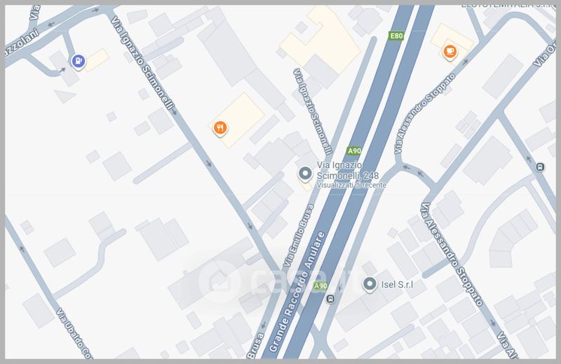Click the bus stop icon beside Isel S.r.l
The width and height of the screenshot is (561, 364).
pos(331,299)
